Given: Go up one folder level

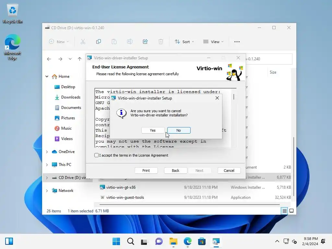Looking at the screenshot, I should [x=80, y=59].
